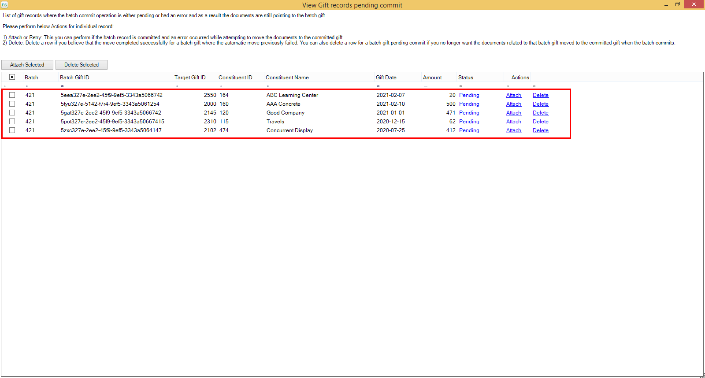Click Attach link for AAA Concrete
The height and width of the screenshot is (378, 705).
point(513,104)
